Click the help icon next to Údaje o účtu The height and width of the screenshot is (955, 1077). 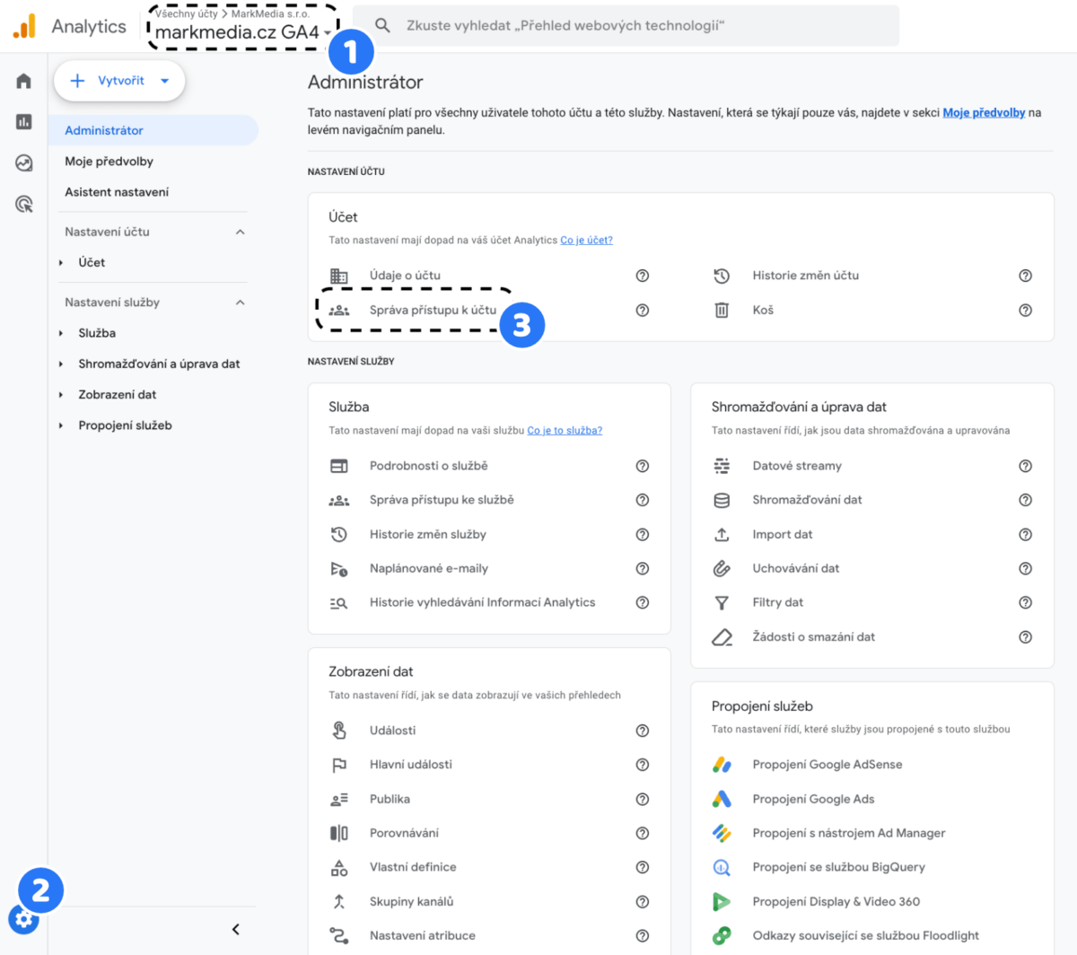pos(642,276)
